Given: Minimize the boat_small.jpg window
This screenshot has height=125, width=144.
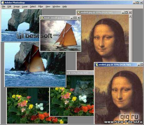Looking at the screenshot, I should click(x=71, y=18).
